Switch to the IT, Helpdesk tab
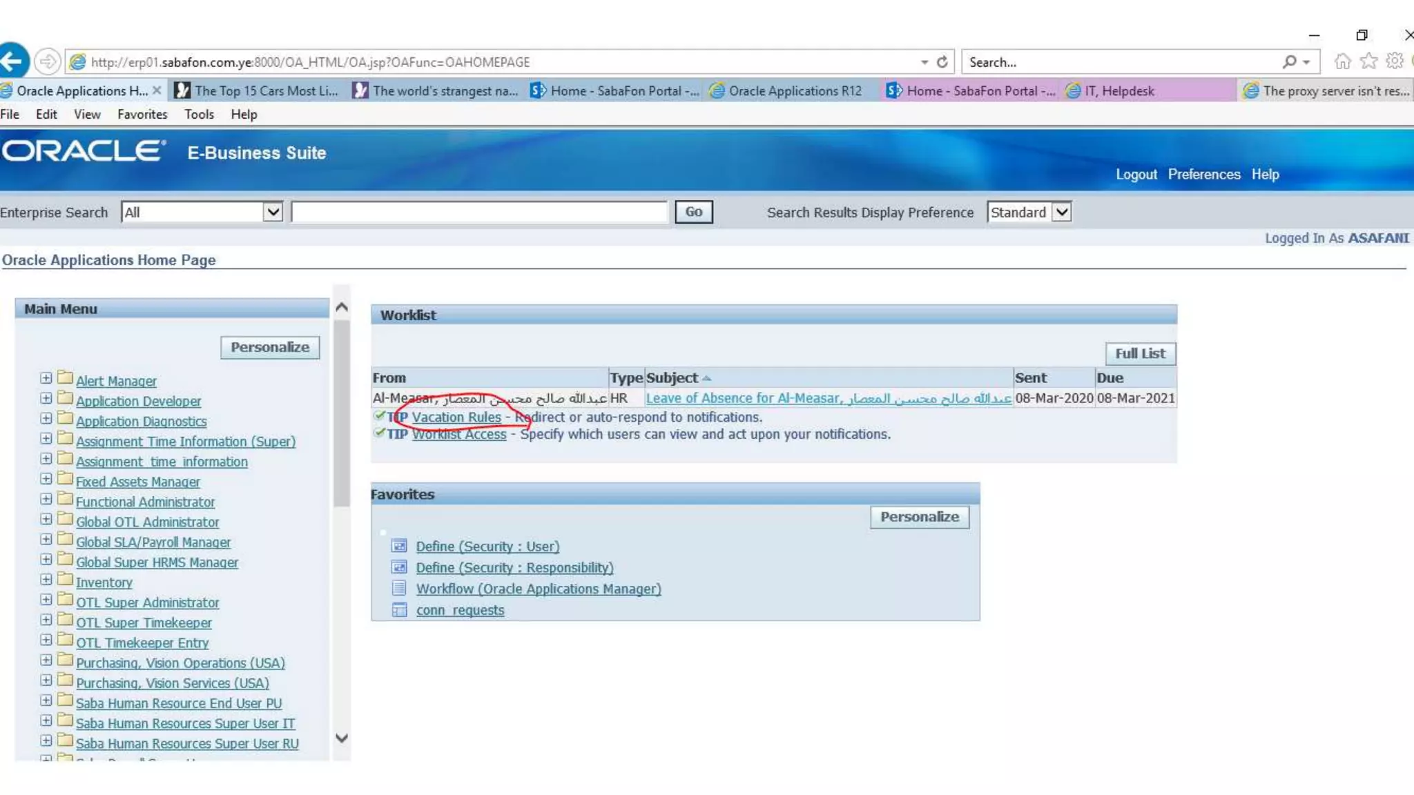 pyautogui.click(x=1118, y=91)
